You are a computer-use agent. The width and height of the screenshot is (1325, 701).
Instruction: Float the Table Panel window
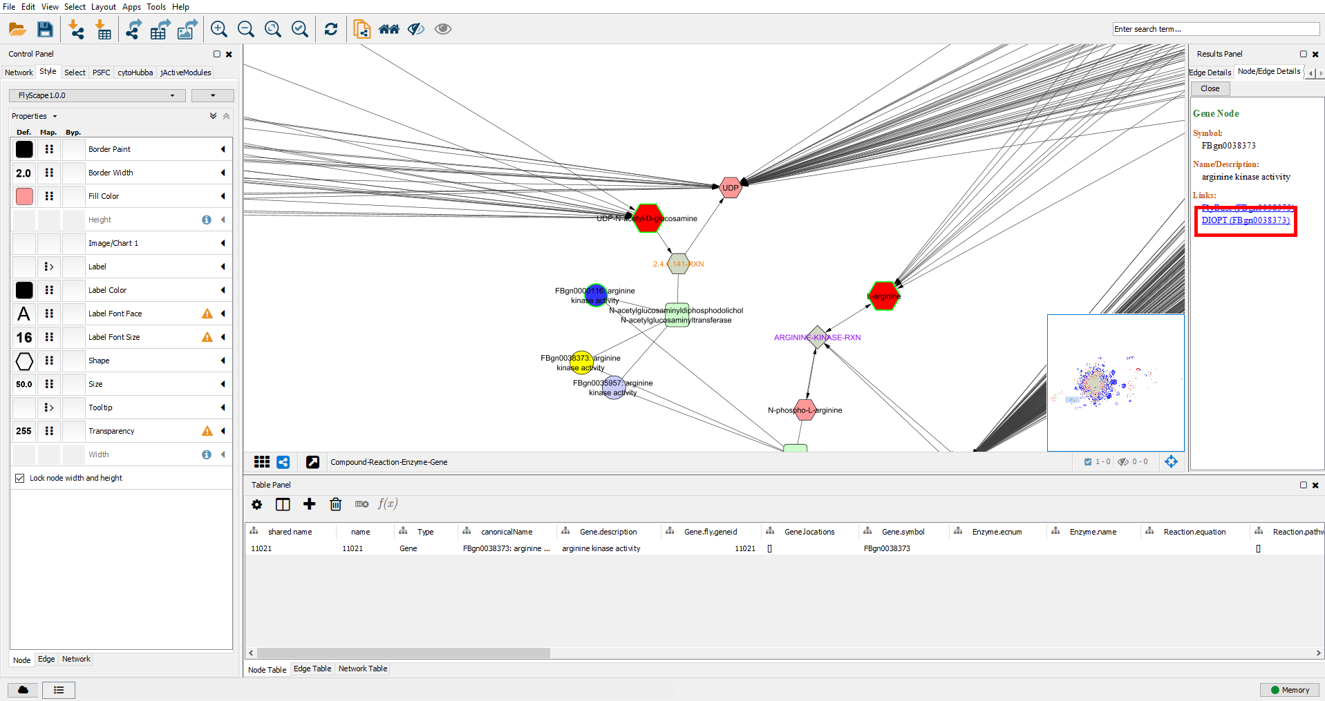(x=1304, y=485)
